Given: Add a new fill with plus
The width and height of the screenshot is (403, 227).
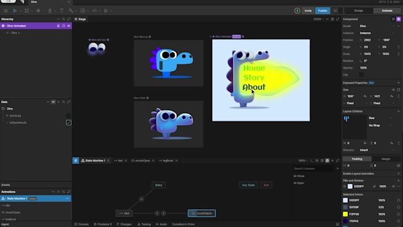Looking at the screenshot, I should click(x=398, y=180).
